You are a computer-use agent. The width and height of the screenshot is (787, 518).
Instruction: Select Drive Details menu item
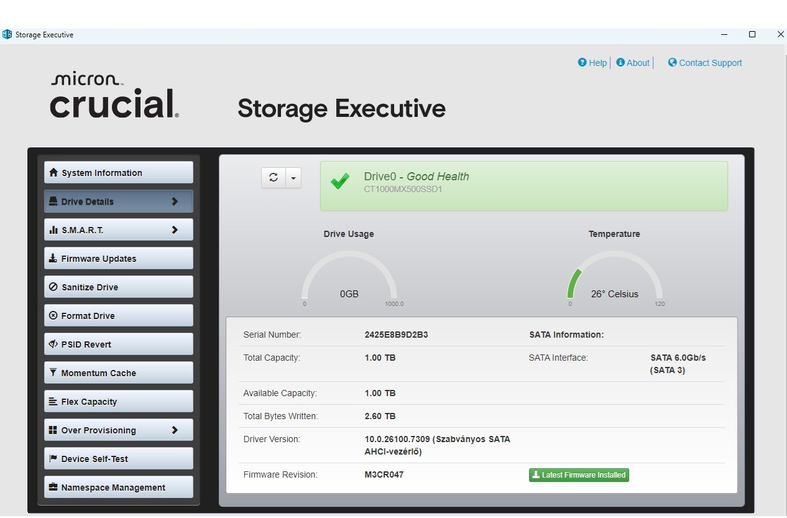click(119, 201)
